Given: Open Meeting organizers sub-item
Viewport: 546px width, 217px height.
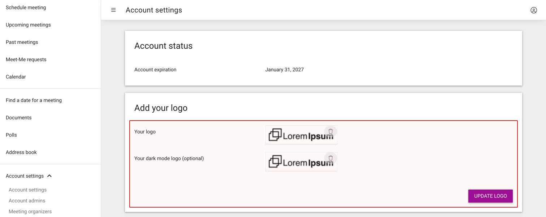Looking at the screenshot, I should coord(30,212).
